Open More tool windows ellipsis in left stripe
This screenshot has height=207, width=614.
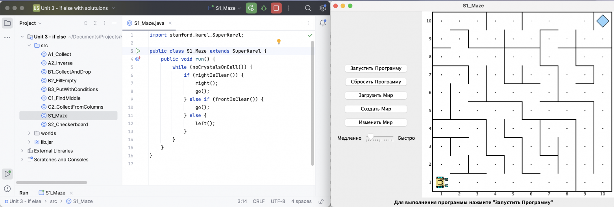pos(7,38)
